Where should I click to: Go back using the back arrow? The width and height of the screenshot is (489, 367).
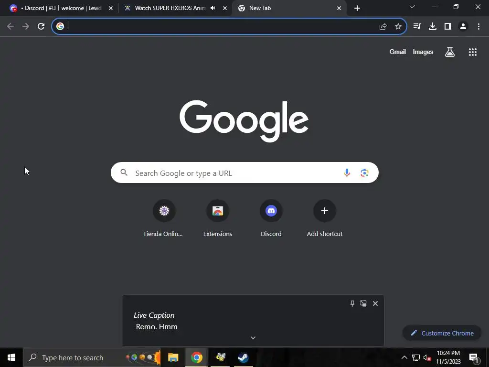pyautogui.click(x=11, y=26)
